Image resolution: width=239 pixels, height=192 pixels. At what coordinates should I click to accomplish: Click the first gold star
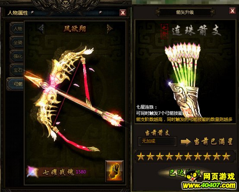pos(141,157)
